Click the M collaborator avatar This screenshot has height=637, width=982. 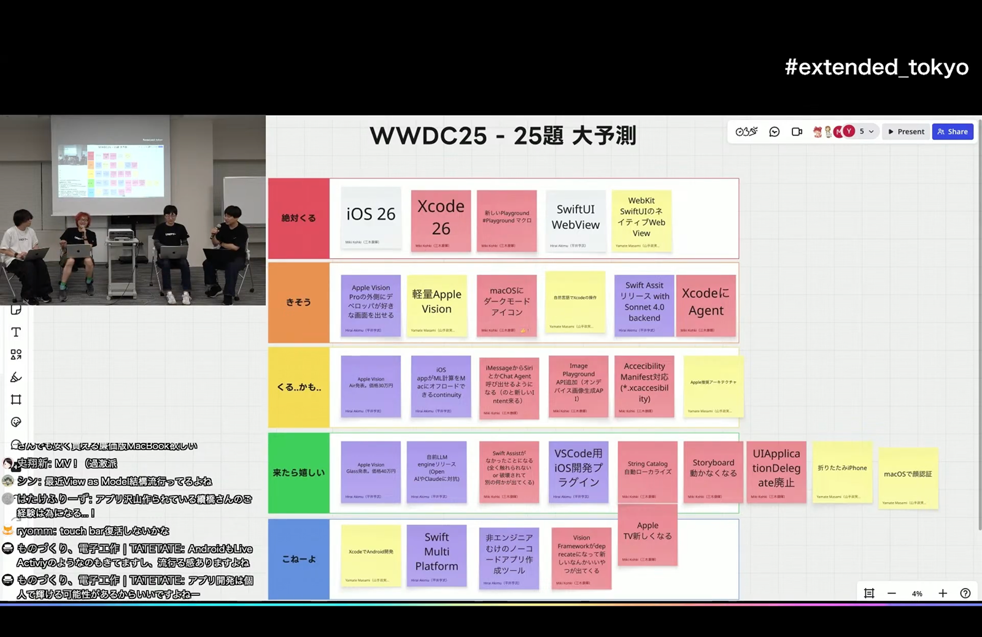[838, 132]
